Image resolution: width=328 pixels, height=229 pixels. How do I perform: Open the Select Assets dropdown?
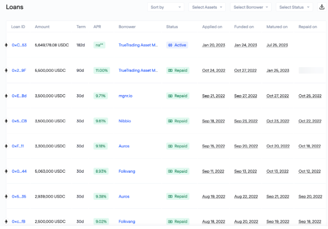point(207,7)
